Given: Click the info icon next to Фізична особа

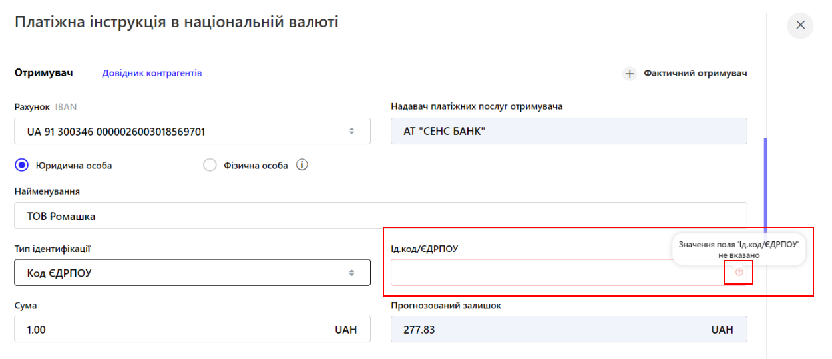Looking at the screenshot, I should click(302, 165).
